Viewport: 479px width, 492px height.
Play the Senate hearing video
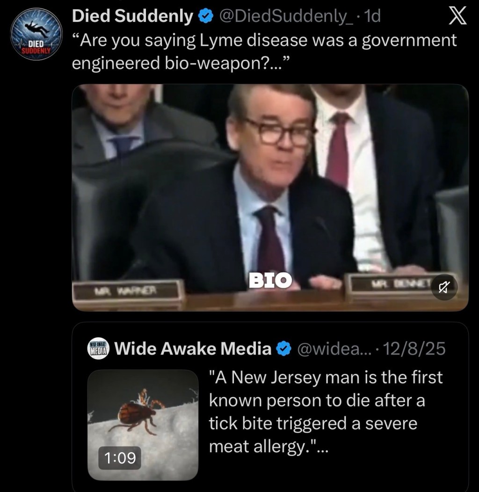click(270, 197)
